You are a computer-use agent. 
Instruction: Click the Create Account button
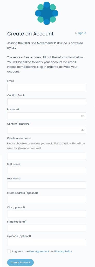(x=20, y=262)
